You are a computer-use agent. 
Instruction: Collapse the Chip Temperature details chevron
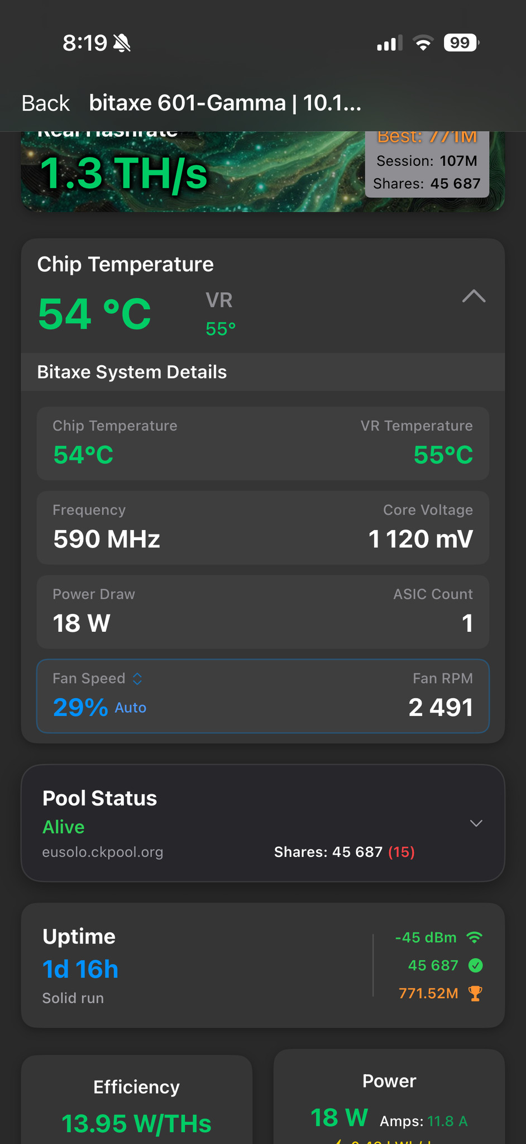click(x=474, y=296)
